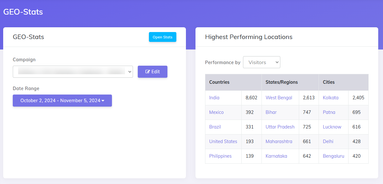Open the Kolkata city link
Viewport: 383px width, 184px height.
click(x=330, y=98)
